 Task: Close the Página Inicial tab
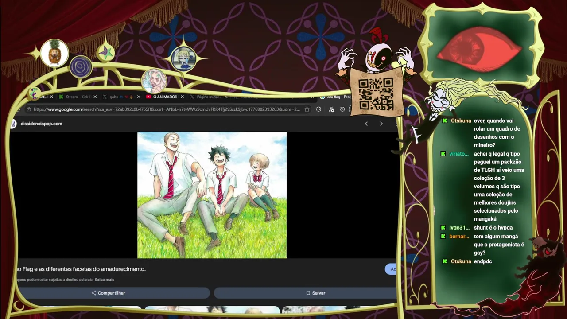226,97
